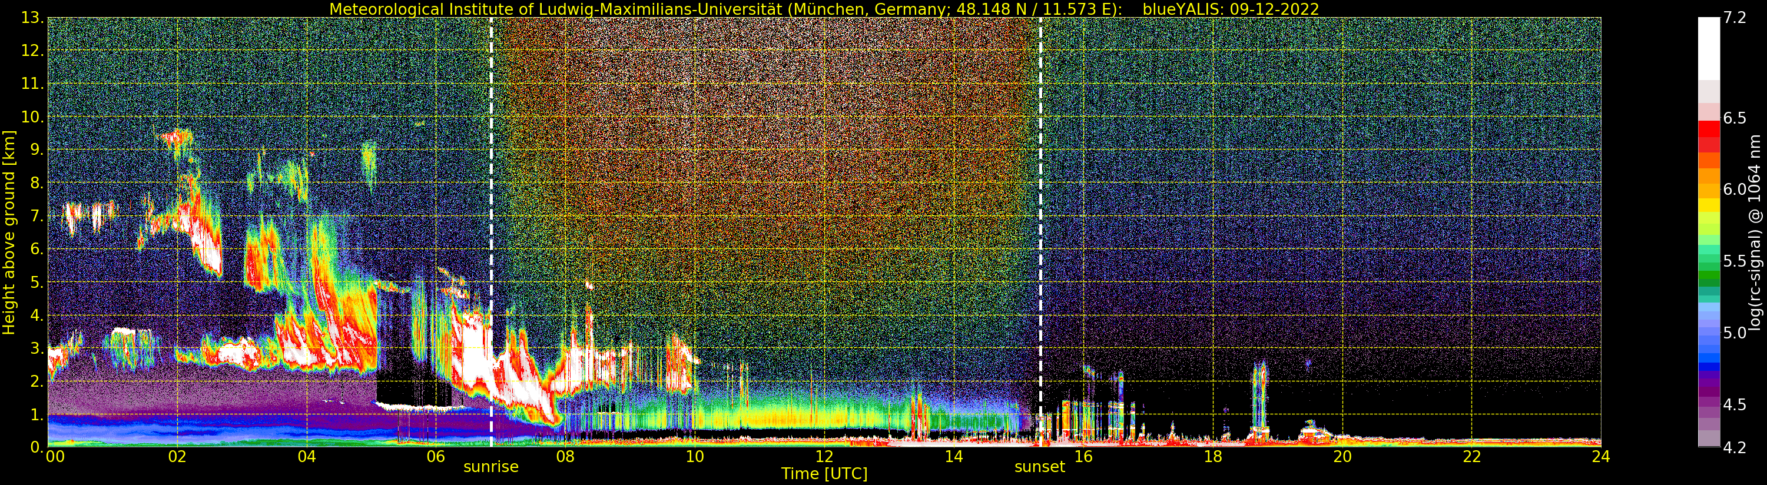The height and width of the screenshot is (485, 1767).
Task: Click the 4.2 value on the colorbar
Action: point(1735,447)
